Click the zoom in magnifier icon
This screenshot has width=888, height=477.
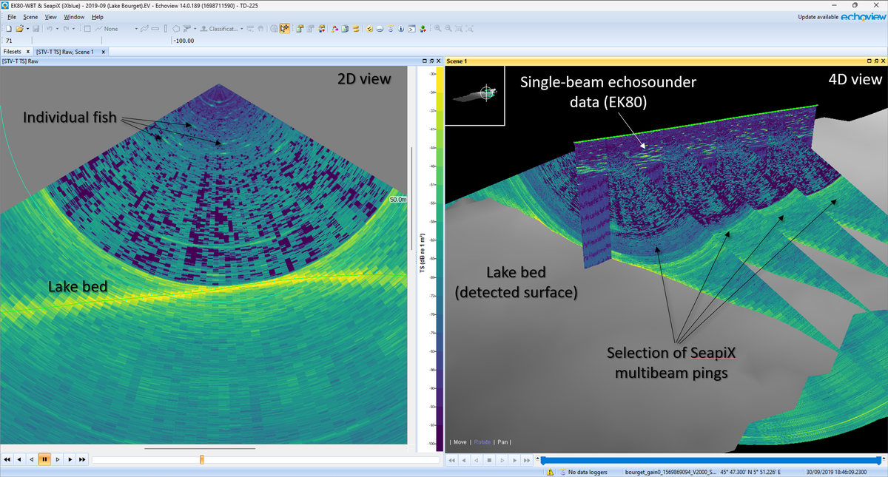point(437,28)
